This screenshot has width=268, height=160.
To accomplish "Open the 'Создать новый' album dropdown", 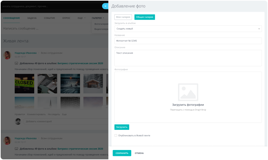I will pyautogui.click(x=188, y=29).
